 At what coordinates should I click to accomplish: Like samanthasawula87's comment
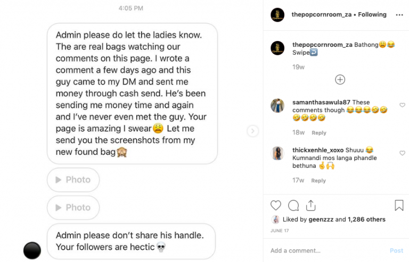pyautogui.click(x=402, y=106)
